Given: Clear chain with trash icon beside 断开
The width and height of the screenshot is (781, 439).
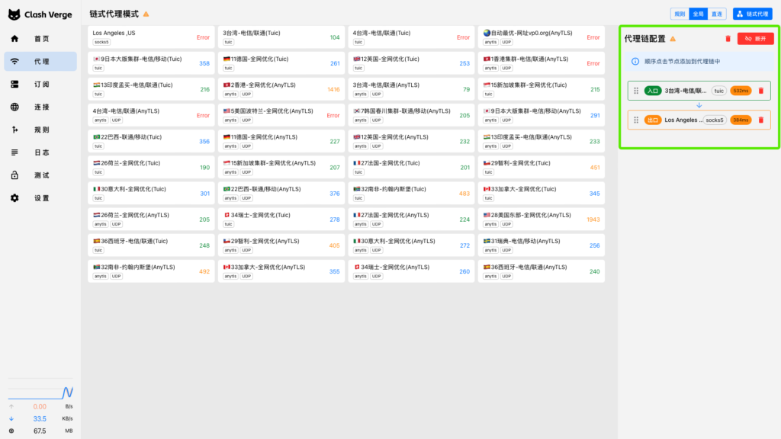Looking at the screenshot, I should 728,38.
